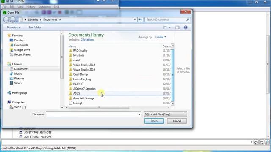
Task: Click the Open button
Action: [x=154, y=121]
